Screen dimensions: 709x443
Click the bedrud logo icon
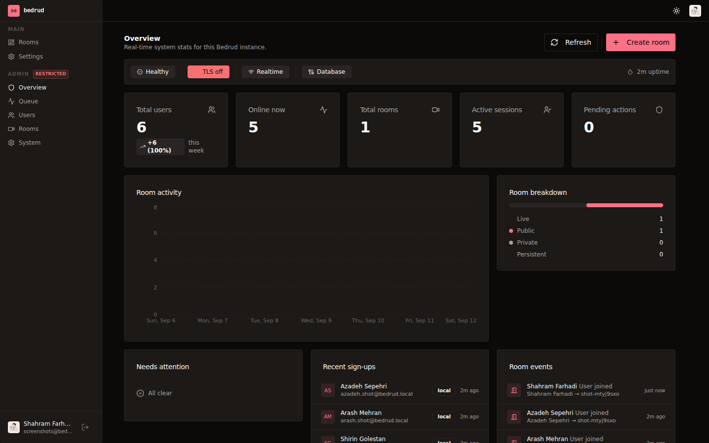tap(14, 10)
